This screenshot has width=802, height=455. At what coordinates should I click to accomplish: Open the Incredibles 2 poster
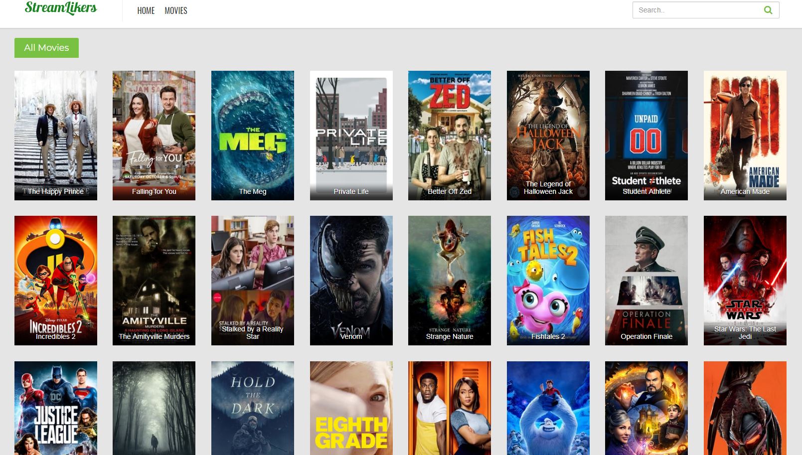(56, 280)
